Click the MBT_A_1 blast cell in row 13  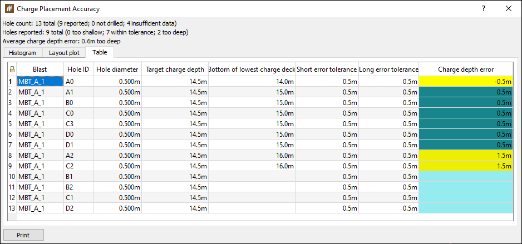click(x=40, y=208)
